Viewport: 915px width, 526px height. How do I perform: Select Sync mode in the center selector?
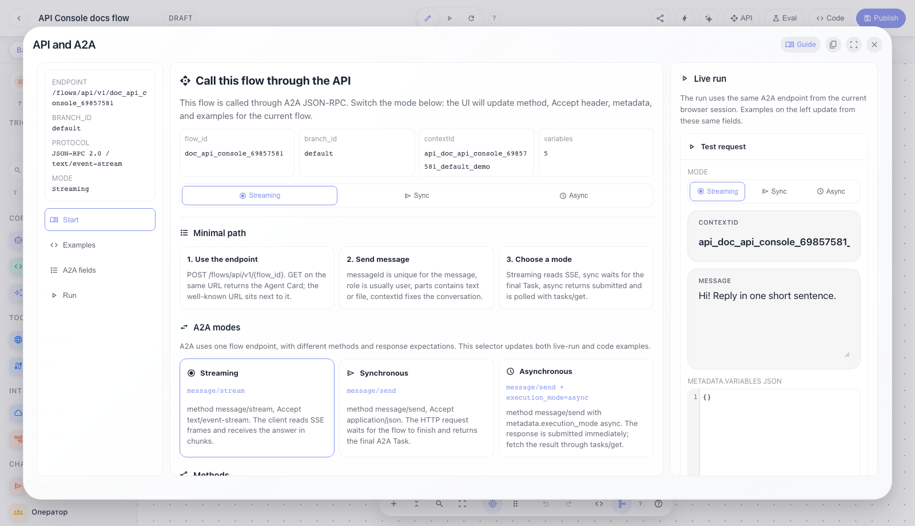[x=417, y=196]
